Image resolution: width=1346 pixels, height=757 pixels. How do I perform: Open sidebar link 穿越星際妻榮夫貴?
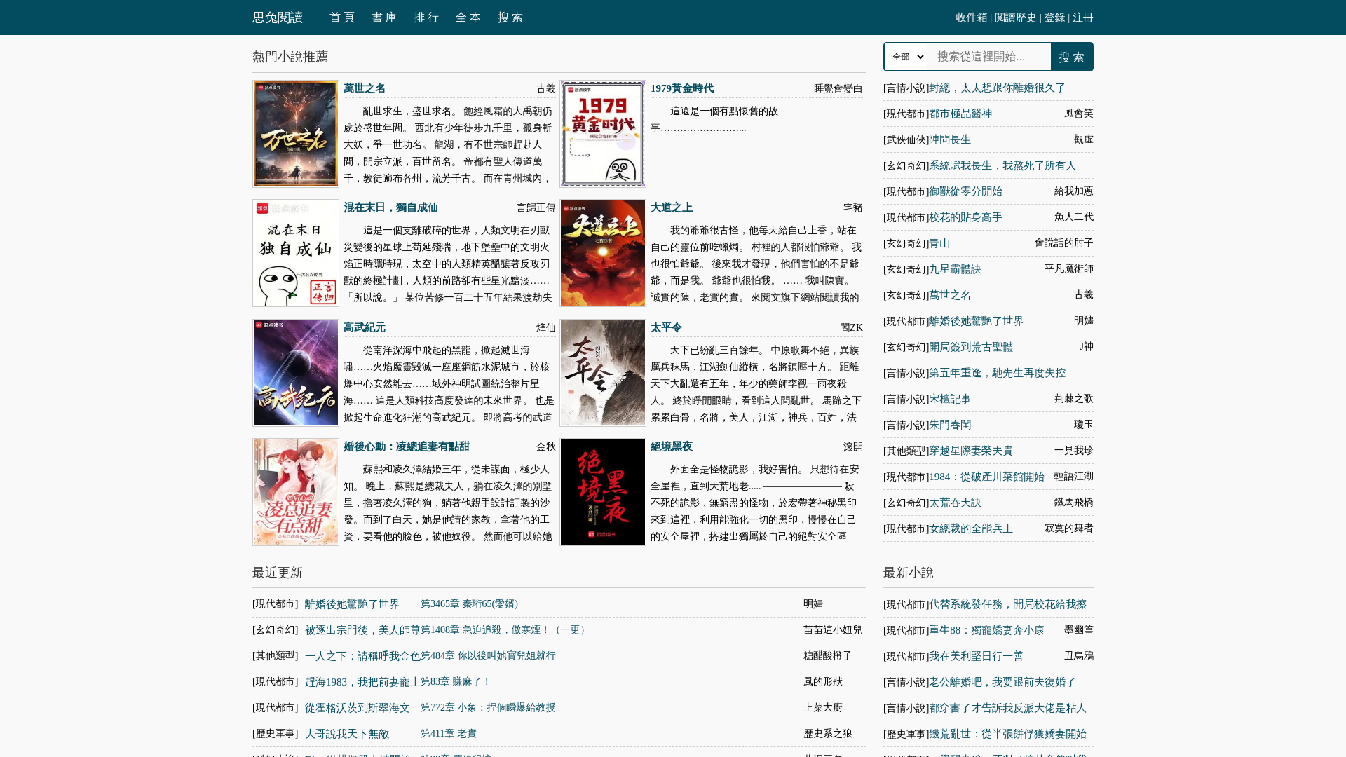[971, 451]
